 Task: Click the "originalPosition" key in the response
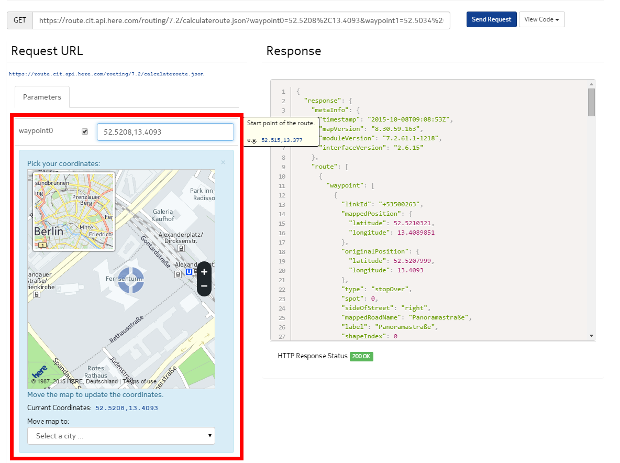tap(375, 251)
